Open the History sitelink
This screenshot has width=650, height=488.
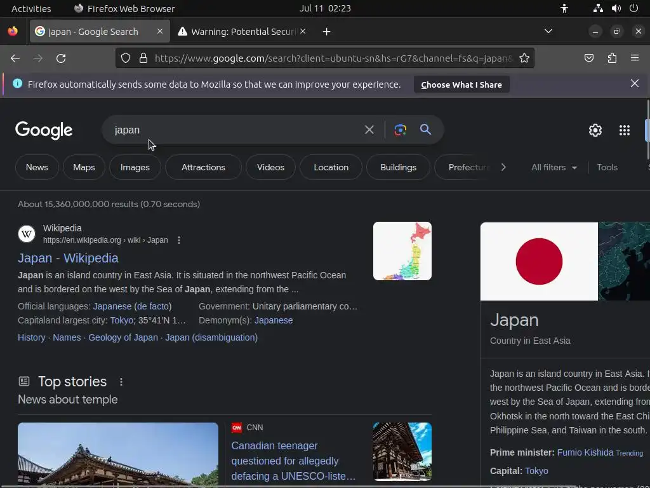pyautogui.click(x=32, y=337)
